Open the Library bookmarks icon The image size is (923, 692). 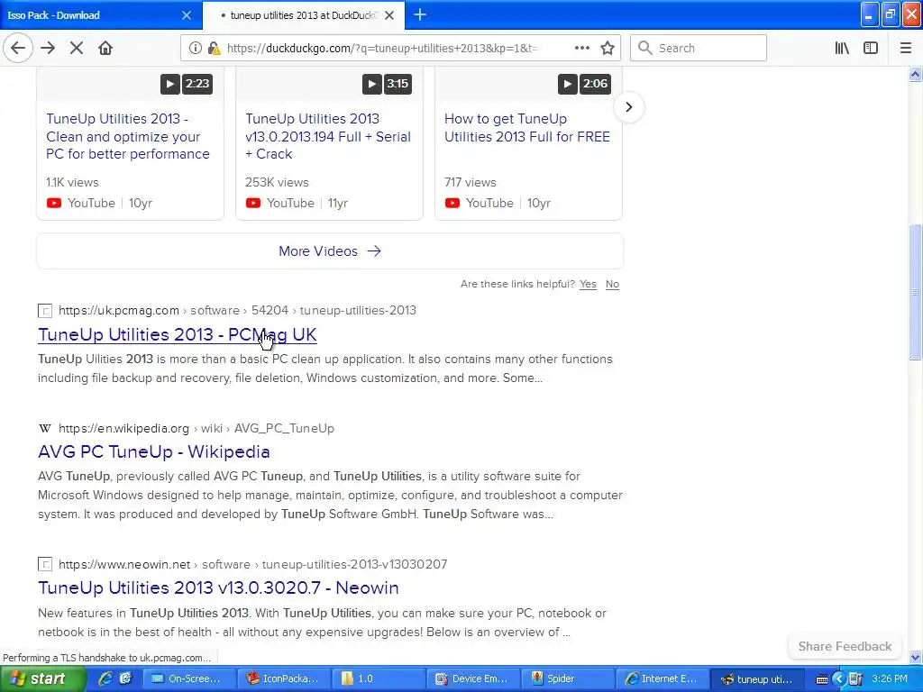coord(843,48)
